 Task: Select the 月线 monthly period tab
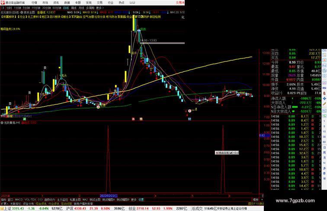tap(81, 8)
